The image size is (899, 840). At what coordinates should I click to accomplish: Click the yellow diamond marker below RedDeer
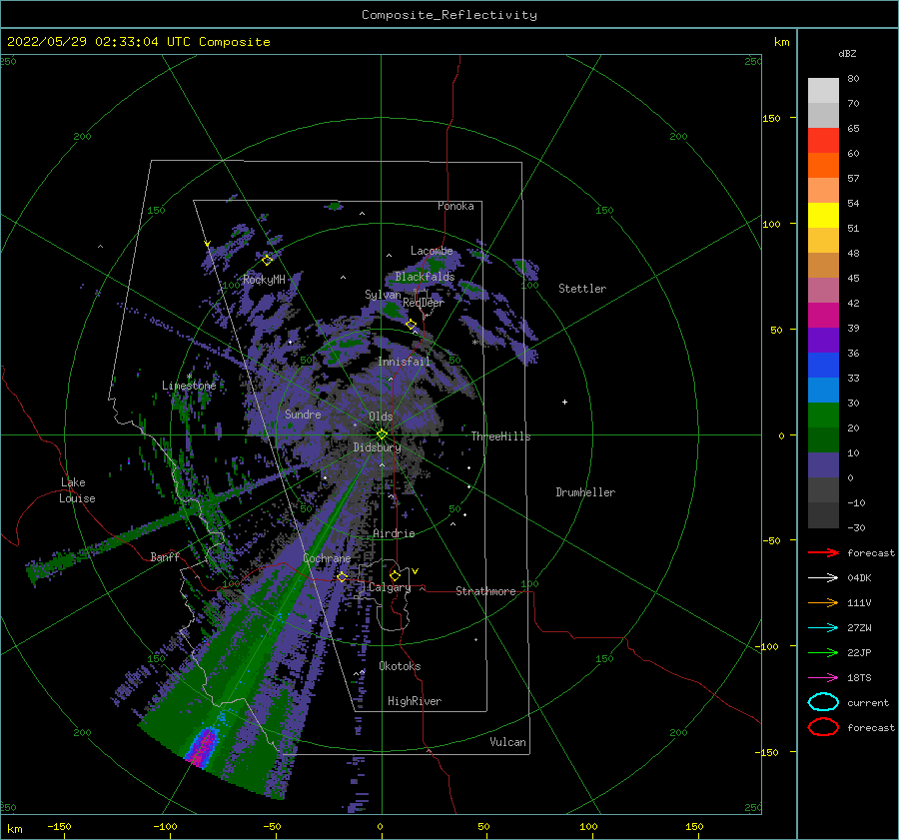[412, 325]
